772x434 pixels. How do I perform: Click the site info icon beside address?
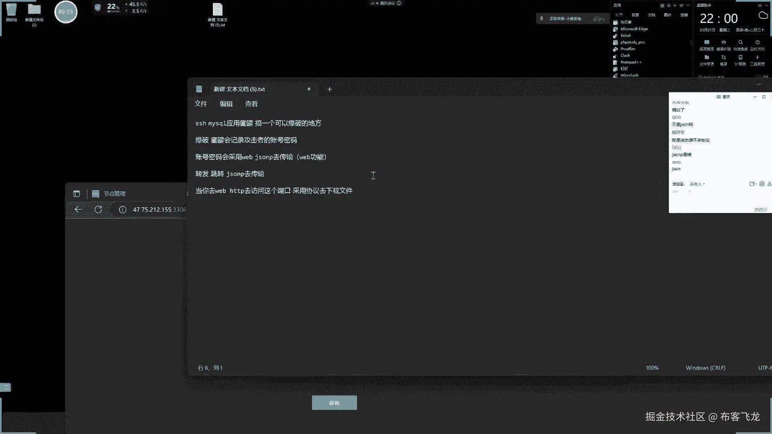point(123,209)
